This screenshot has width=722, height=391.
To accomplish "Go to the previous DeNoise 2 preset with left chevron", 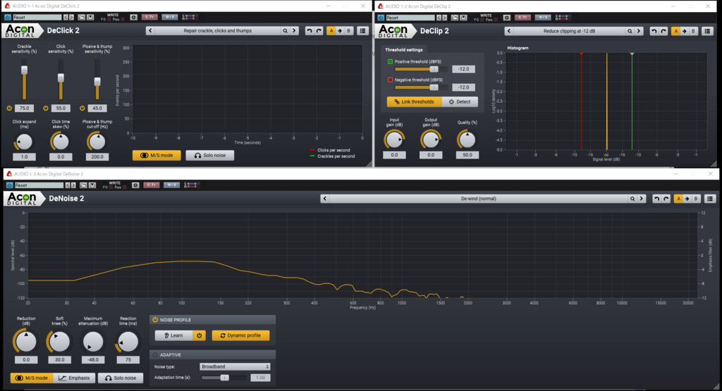I will [x=325, y=199].
